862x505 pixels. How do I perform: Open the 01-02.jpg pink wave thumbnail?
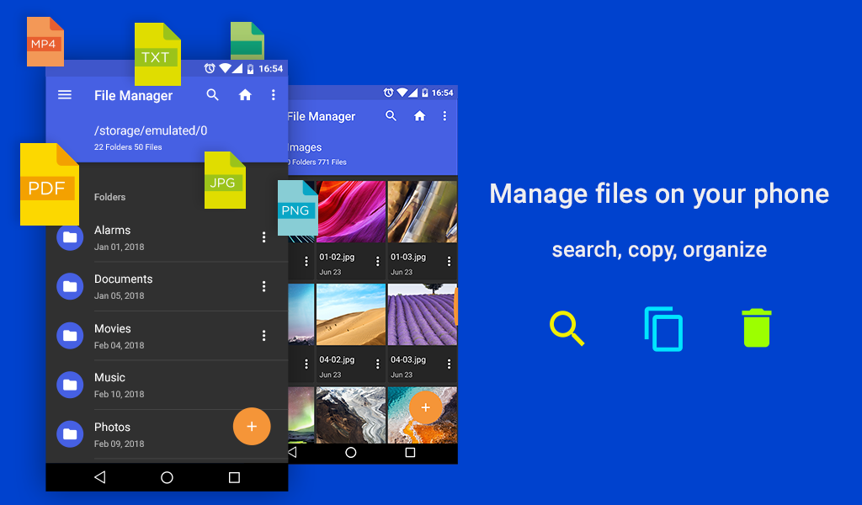tap(351, 211)
